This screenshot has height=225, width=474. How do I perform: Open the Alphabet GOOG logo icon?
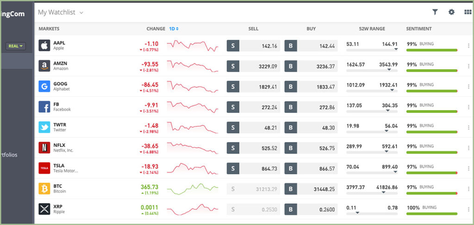coord(44,86)
